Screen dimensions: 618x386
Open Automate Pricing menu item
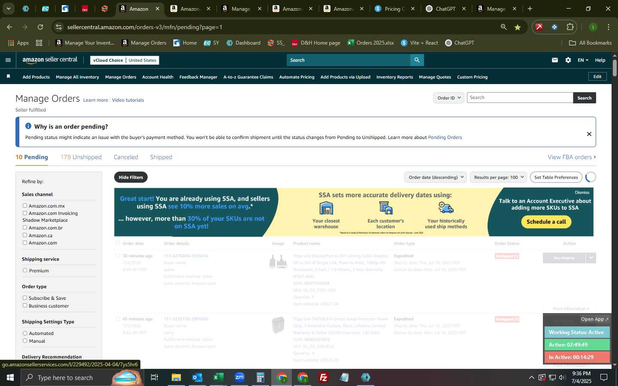(x=297, y=77)
